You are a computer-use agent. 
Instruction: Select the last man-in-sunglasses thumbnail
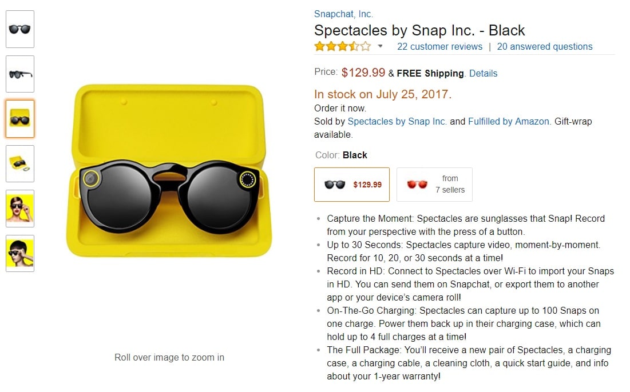click(20, 253)
